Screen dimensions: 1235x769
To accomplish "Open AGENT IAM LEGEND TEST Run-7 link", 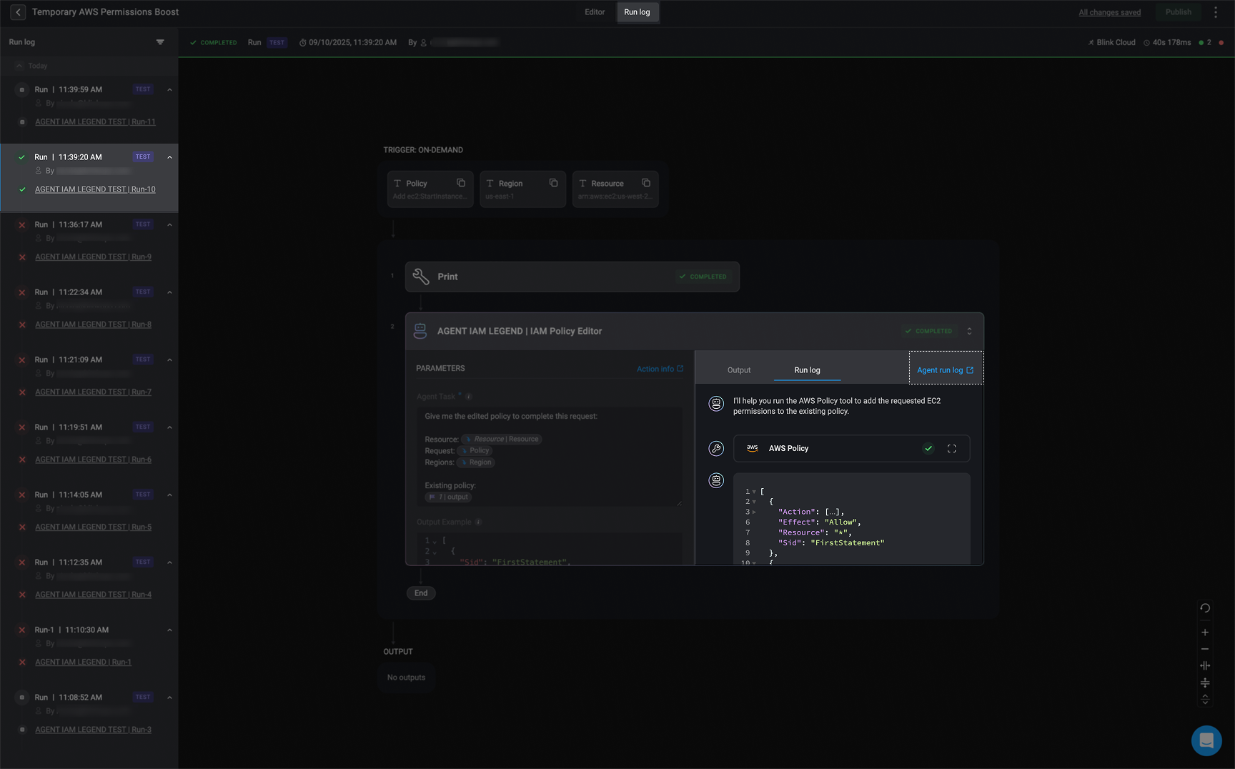I will 93,392.
